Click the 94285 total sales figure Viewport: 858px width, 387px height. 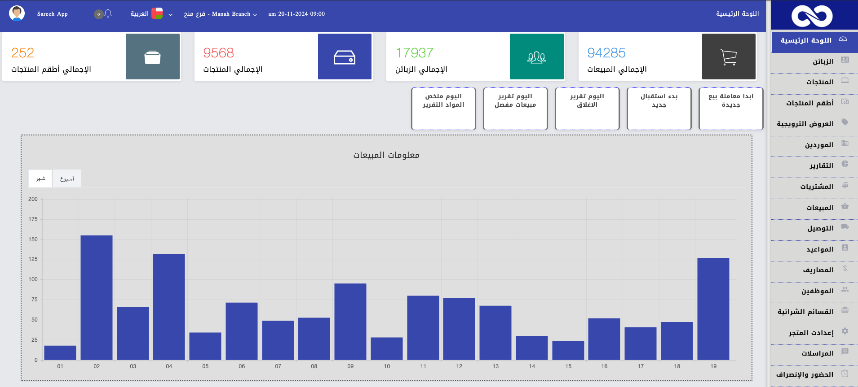click(x=606, y=53)
